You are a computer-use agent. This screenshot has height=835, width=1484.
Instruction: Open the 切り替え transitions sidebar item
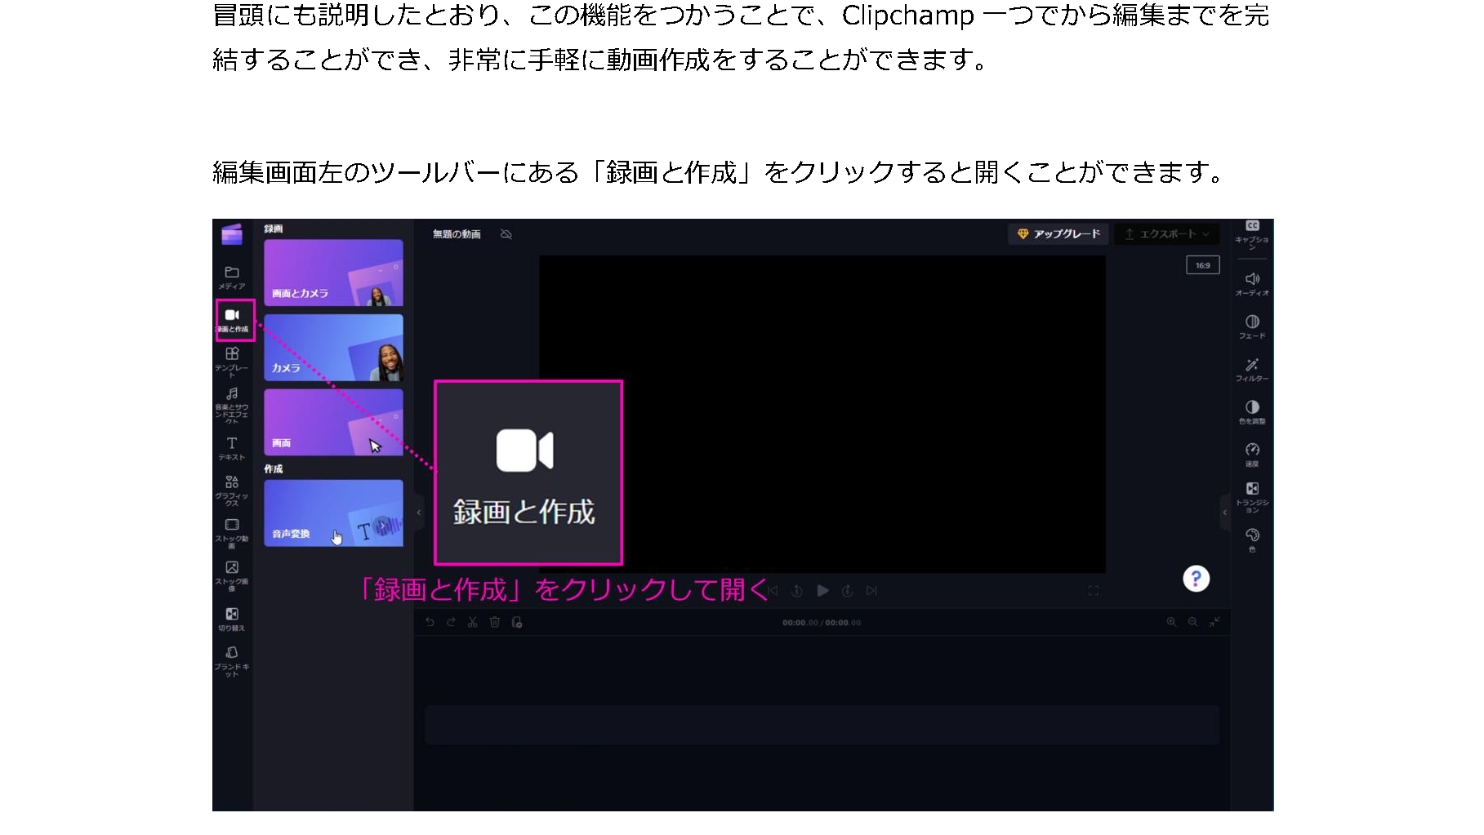232,620
